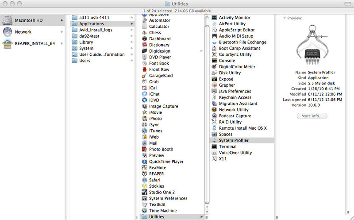Click the Photo Booth icon
This screenshot has height=220, width=354.
(145, 149)
